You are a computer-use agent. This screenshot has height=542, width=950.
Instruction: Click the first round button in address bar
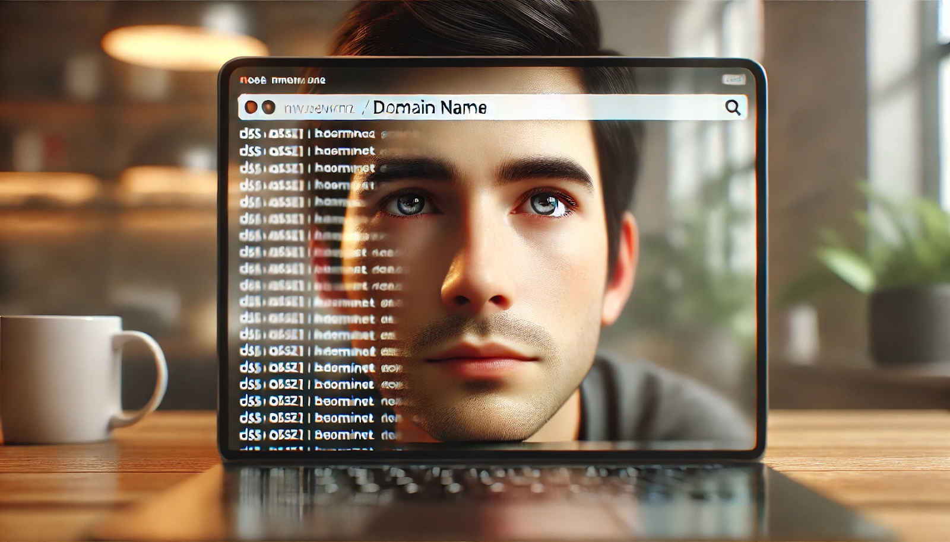click(x=251, y=107)
